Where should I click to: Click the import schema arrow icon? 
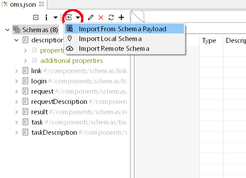click(x=69, y=17)
